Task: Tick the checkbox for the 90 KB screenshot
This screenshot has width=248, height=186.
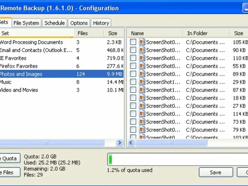Action: (133, 50)
